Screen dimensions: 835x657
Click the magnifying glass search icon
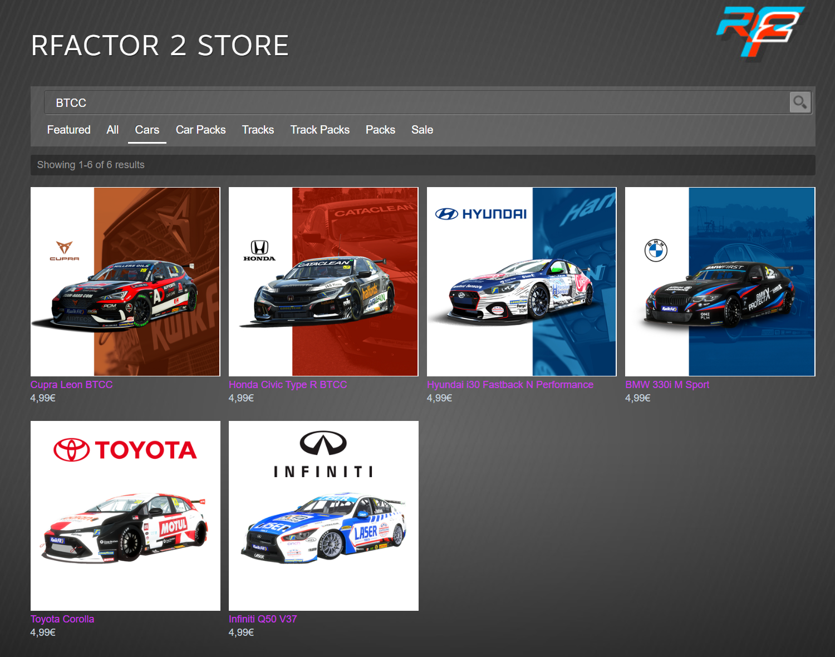[800, 102]
